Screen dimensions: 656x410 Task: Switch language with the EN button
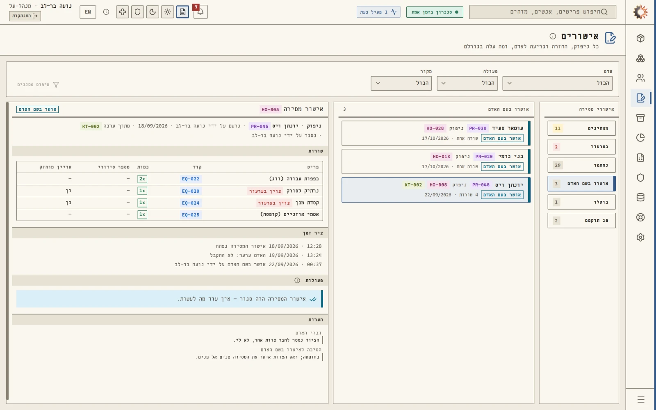(88, 12)
